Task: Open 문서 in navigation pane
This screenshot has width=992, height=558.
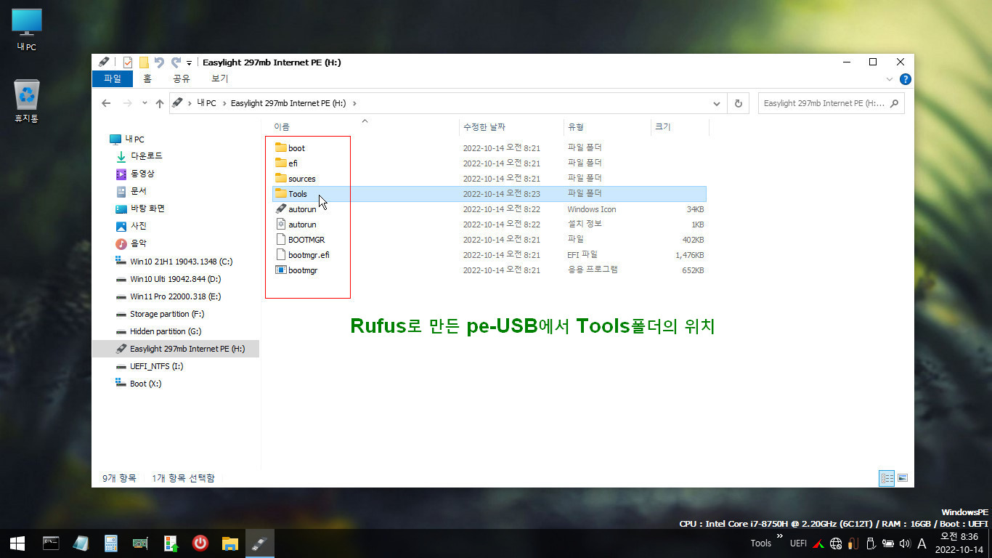Action: point(138,191)
